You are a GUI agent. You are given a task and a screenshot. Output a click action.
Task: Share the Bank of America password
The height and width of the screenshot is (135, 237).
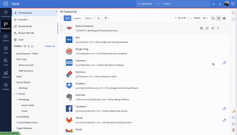pyautogui.click(x=212, y=28)
